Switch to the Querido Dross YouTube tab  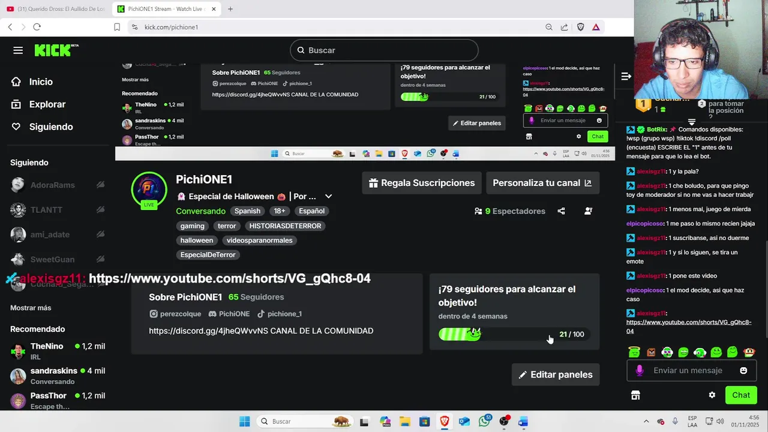[56, 9]
